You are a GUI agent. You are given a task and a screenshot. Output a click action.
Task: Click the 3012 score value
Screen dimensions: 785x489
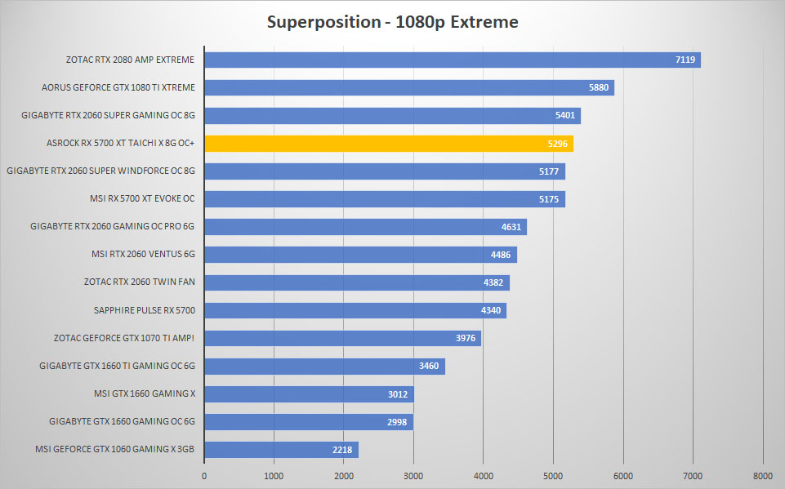point(398,394)
